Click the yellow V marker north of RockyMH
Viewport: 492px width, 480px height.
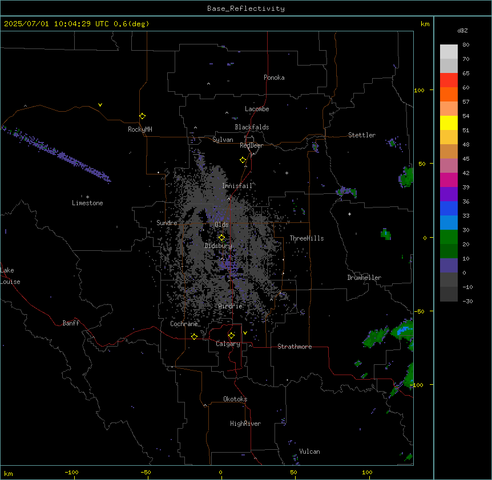coord(100,105)
